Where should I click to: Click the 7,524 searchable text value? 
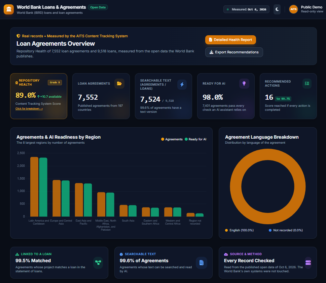(150, 99)
